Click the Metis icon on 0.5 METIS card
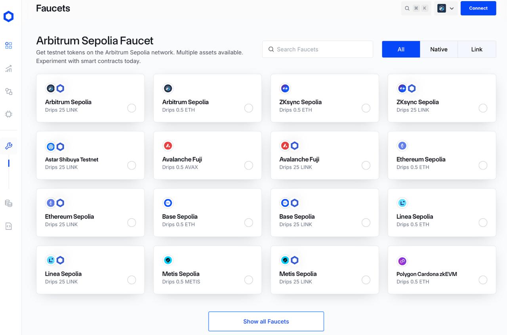507x335 pixels. pyautogui.click(x=168, y=260)
